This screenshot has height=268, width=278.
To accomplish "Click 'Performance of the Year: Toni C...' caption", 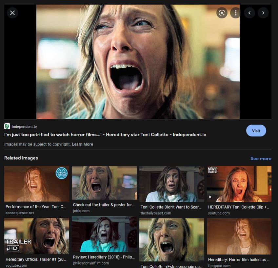I will pos(36,207).
